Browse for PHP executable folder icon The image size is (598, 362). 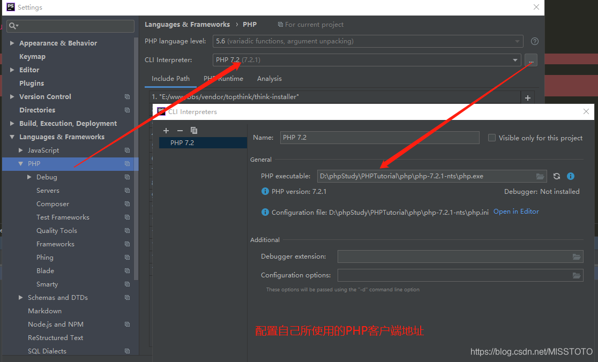540,176
